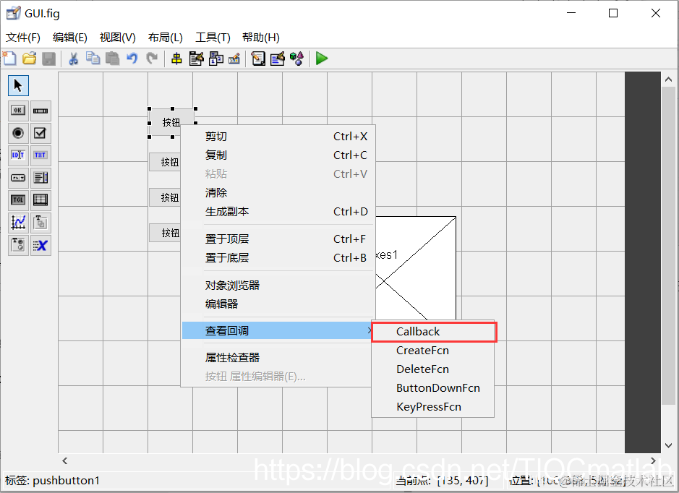Select the Push Button tool from palette
This screenshot has width=679, height=493.
[x=17, y=110]
